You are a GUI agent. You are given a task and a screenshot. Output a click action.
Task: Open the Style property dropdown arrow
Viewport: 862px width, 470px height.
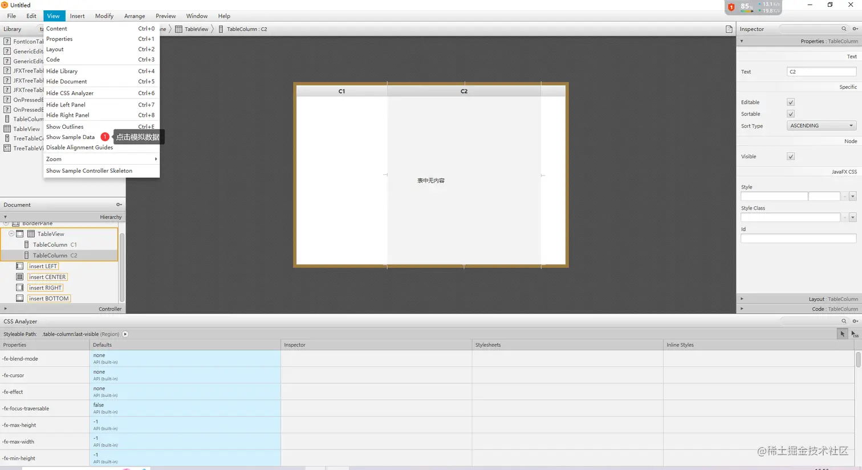(x=853, y=197)
